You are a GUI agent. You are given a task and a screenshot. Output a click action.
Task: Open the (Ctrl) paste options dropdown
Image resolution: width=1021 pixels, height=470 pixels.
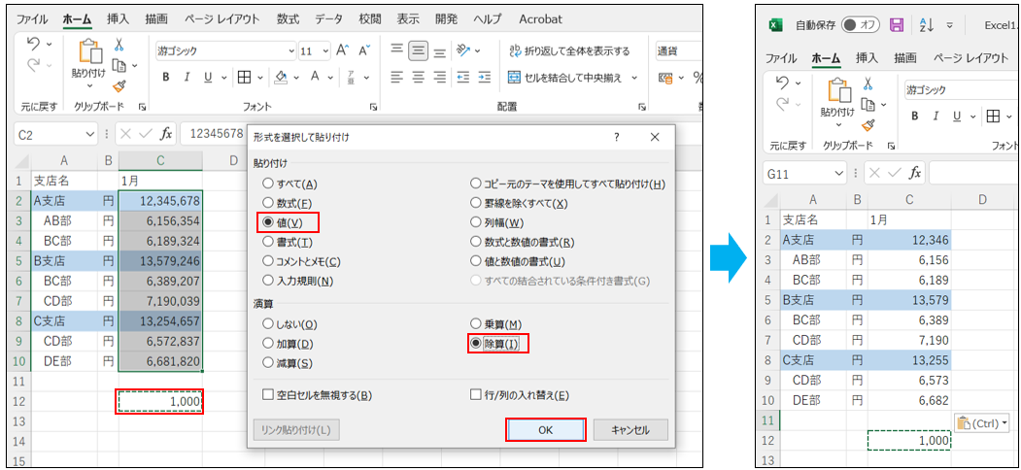click(x=982, y=422)
